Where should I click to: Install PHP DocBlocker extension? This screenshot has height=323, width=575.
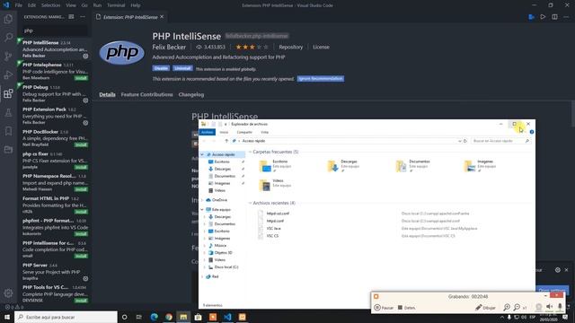(x=81, y=145)
